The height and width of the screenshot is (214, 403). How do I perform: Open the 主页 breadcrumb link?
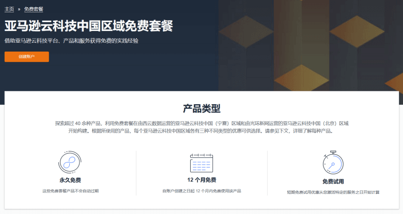tap(9, 9)
